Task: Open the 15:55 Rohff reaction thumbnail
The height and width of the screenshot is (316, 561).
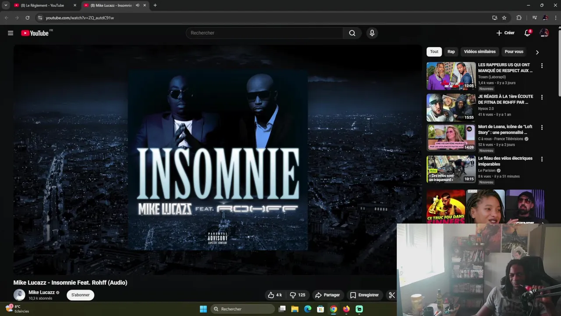Action: tap(451, 108)
